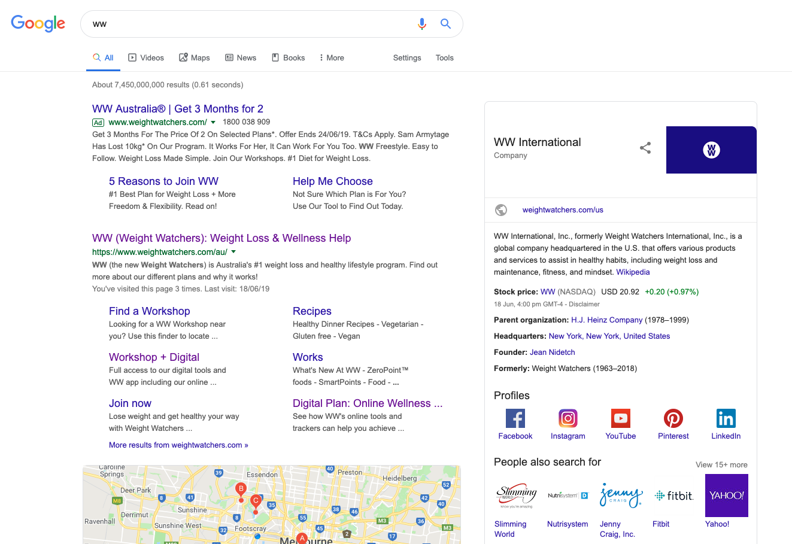This screenshot has height=544, width=792.
Task: Open the Facebook profile icon
Action: 515,418
